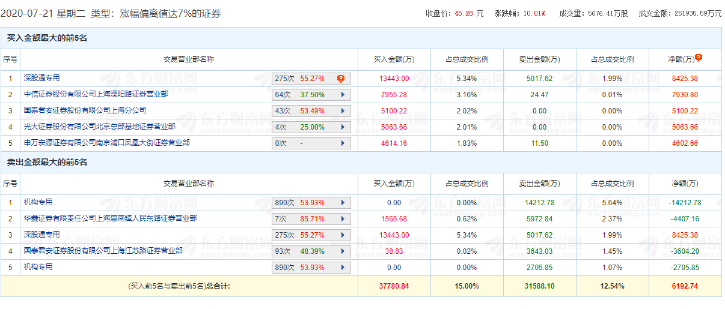Click the orange question icon in 深股通专用 buy row
Image resolution: width=725 pixels, height=309 pixels.
(341, 79)
